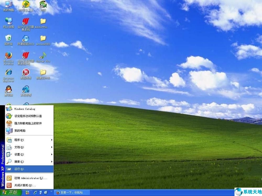Open the 美图秀秀 desktop shortcut
The height and width of the screenshot is (196, 262).
[x=26, y=74]
